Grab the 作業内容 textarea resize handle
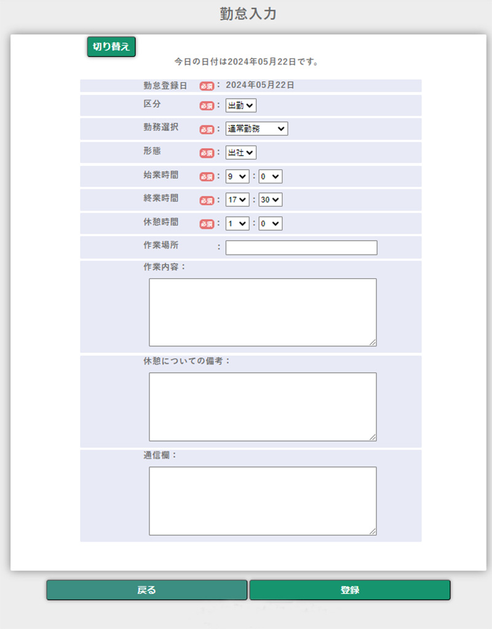 (x=373, y=342)
